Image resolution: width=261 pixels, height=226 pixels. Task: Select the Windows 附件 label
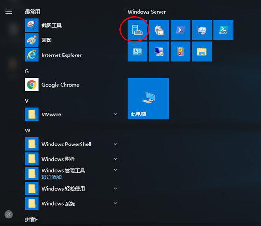point(58,159)
